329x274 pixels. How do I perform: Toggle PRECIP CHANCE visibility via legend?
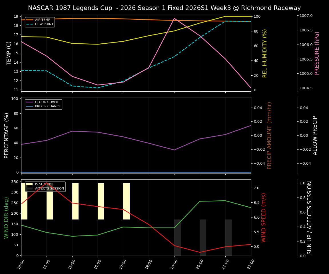[x=48, y=106]
